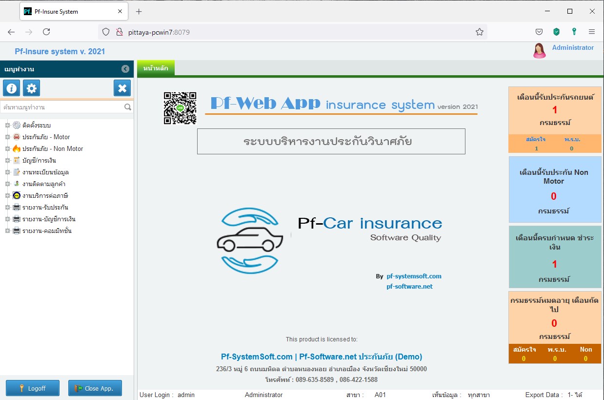
Task: Expand the งานบริการต่อภาษี tree node
Action: (7, 196)
